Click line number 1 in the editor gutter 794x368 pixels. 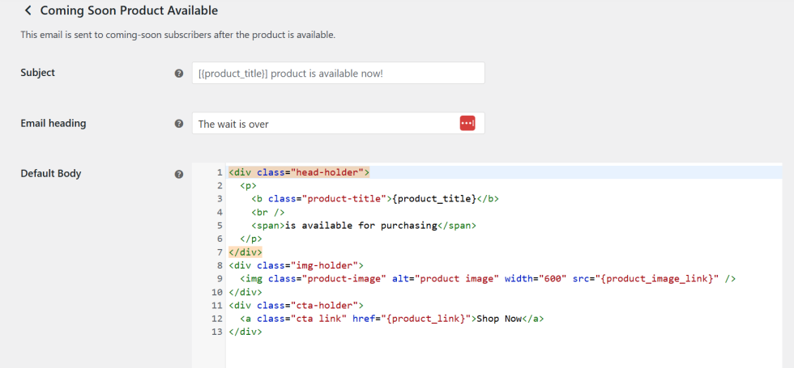coord(219,173)
